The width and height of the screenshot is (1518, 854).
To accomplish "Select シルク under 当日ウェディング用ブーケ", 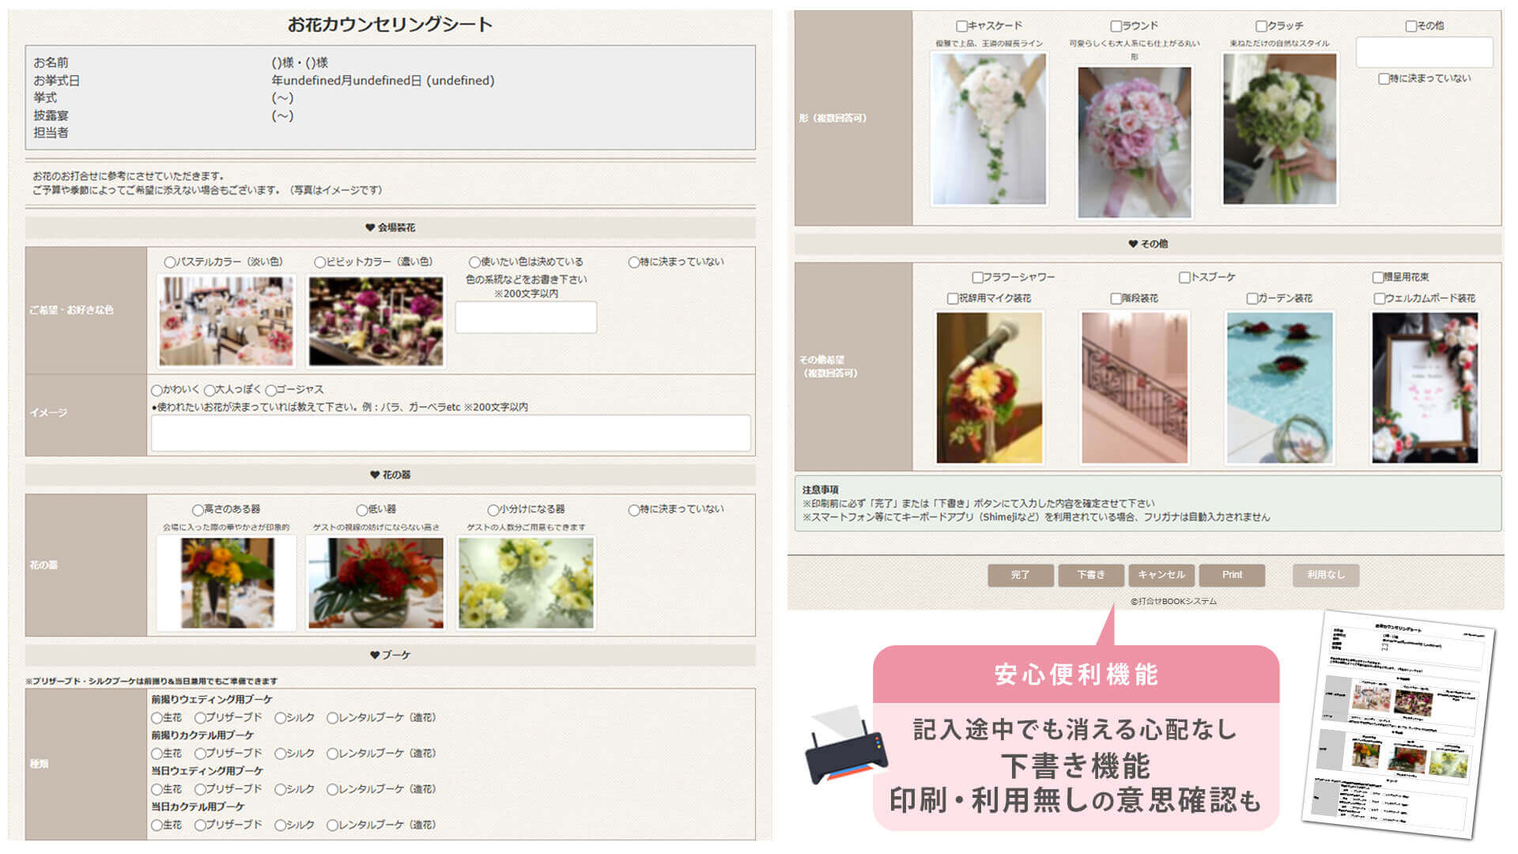I will 280,789.
